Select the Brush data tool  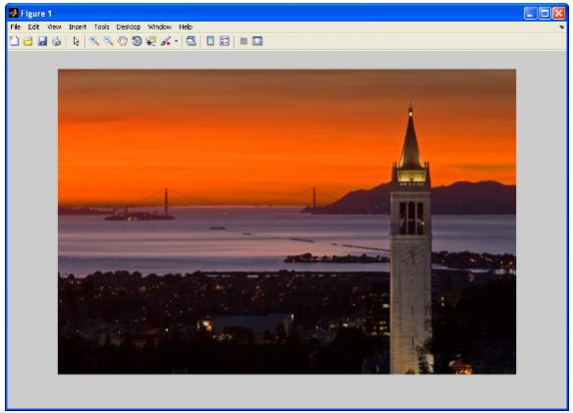pyautogui.click(x=165, y=41)
